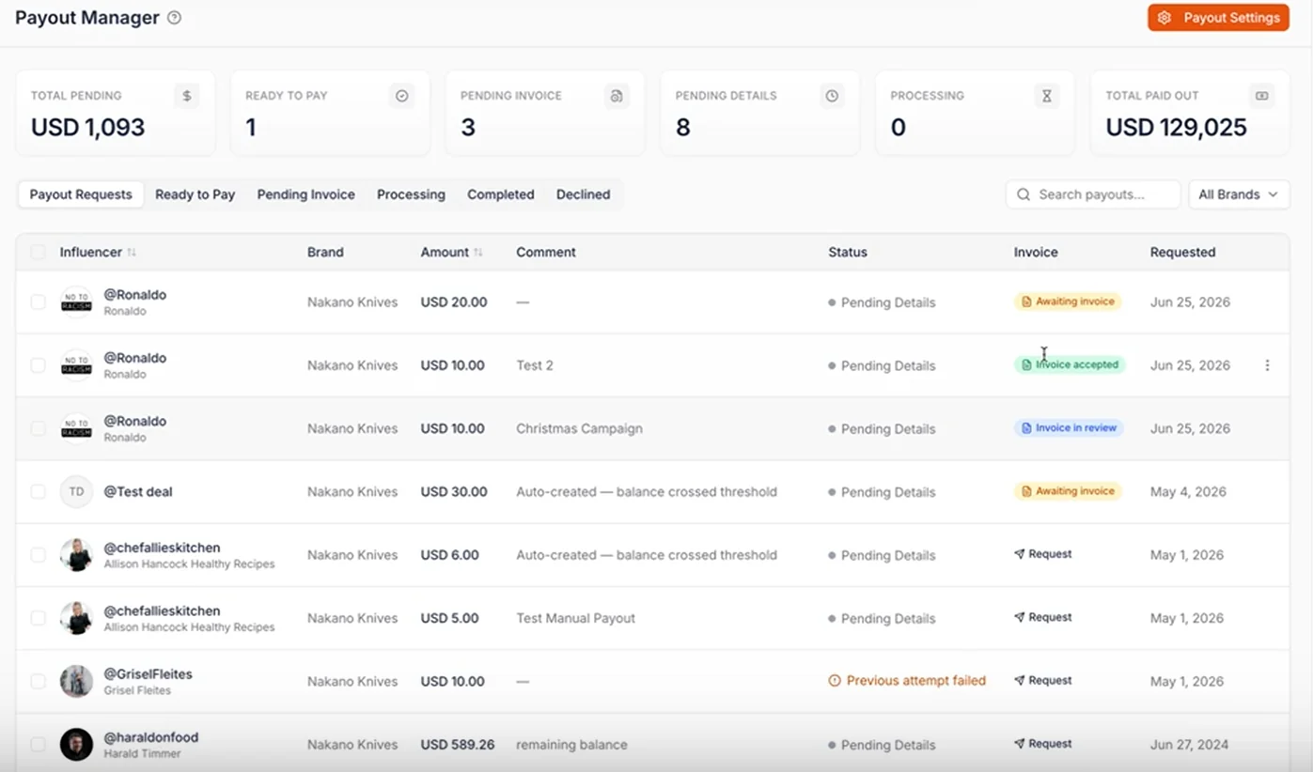The height and width of the screenshot is (772, 1313).
Task: Click Request for the haraldonfood row
Action: [1043, 743]
